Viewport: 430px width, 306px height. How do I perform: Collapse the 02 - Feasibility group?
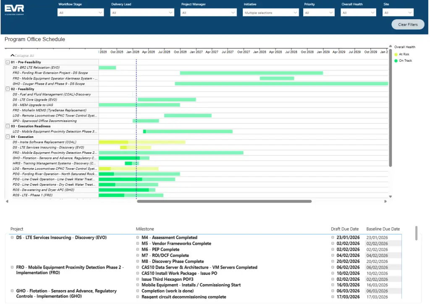coord(7,89)
